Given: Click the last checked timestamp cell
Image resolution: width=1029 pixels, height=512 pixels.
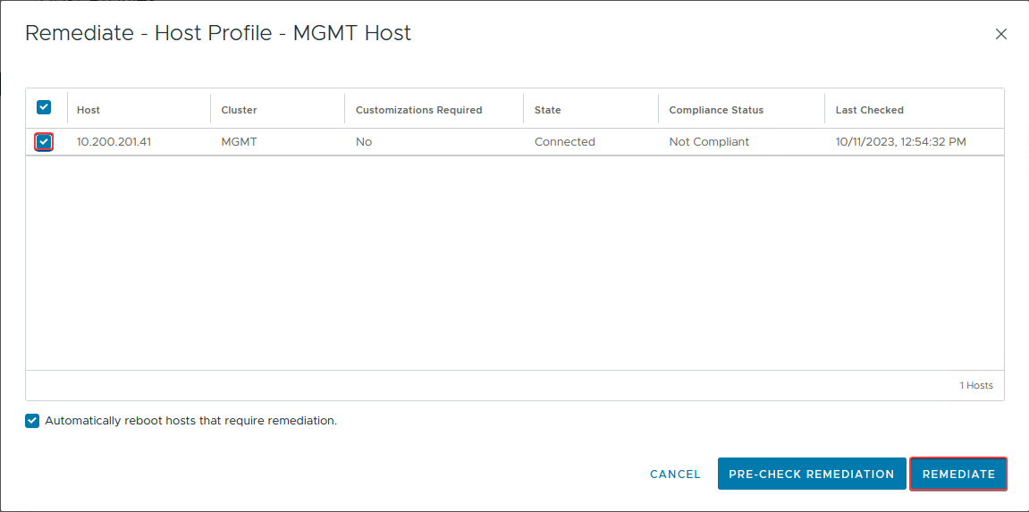Looking at the screenshot, I should pos(900,141).
